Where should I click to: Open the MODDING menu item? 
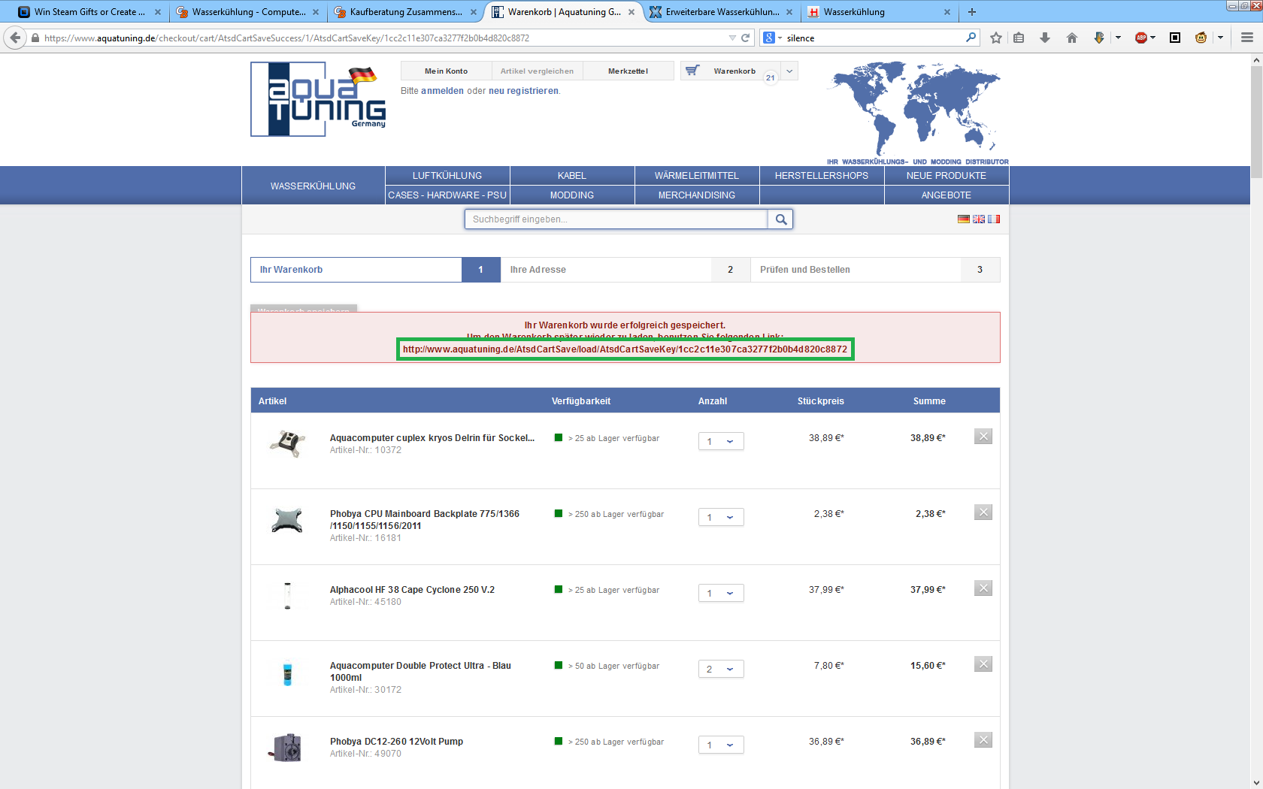click(x=572, y=195)
